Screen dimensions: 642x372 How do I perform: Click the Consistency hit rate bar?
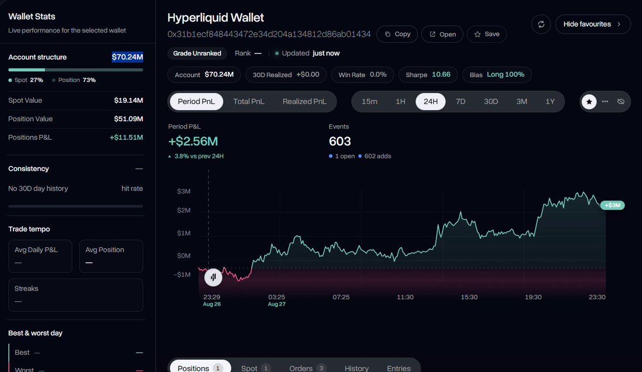point(75,206)
